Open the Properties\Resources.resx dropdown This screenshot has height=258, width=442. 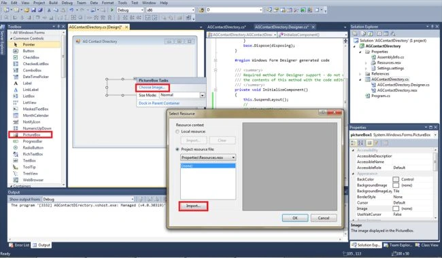[x=208, y=158]
